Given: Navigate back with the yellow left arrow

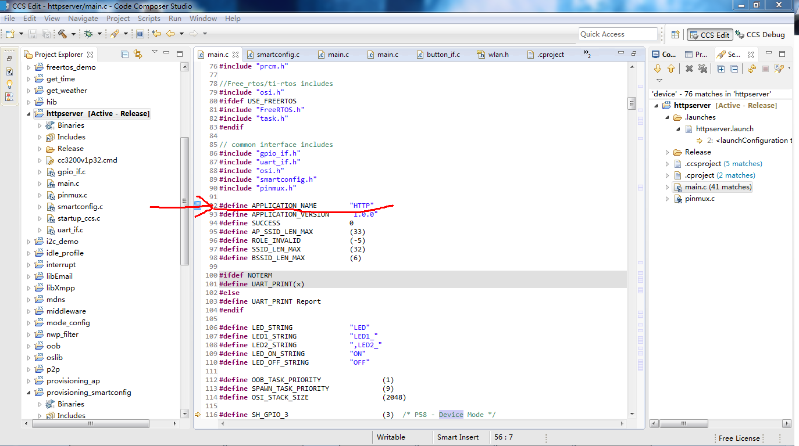Looking at the screenshot, I should coord(171,34).
